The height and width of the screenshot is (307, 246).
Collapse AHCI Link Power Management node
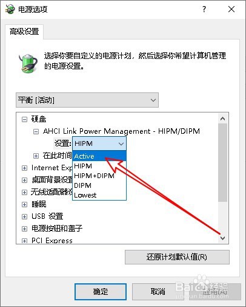pyautogui.click(x=36, y=132)
